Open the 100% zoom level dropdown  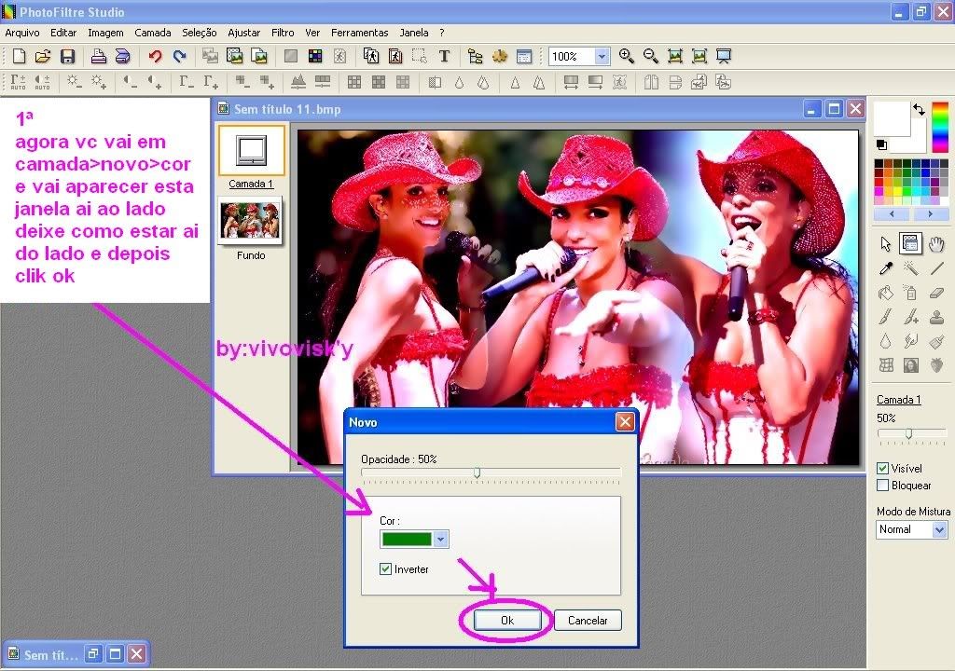tap(602, 57)
